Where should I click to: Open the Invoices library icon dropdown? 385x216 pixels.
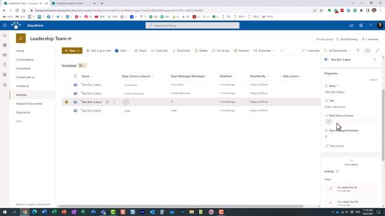coord(82,65)
